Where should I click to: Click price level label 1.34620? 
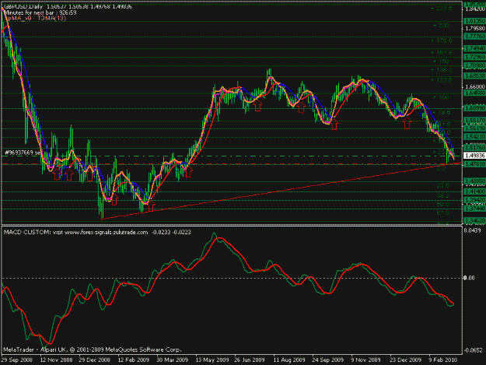coord(474,221)
